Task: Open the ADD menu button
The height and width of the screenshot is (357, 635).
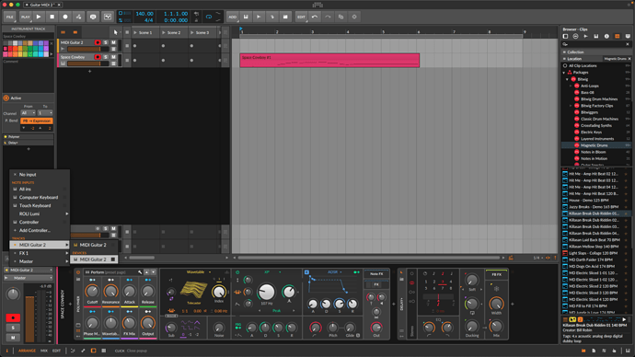Action: pos(232,17)
